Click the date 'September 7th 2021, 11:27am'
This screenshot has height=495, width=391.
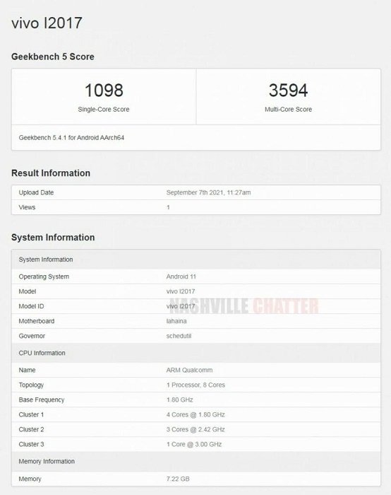(x=209, y=192)
